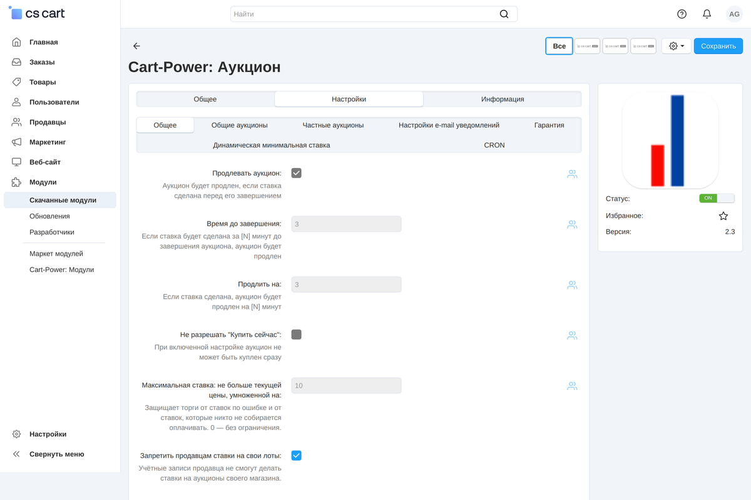The image size is (751, 500).
Task: Open the notifications bell
Action: click(x=707, y=14)
